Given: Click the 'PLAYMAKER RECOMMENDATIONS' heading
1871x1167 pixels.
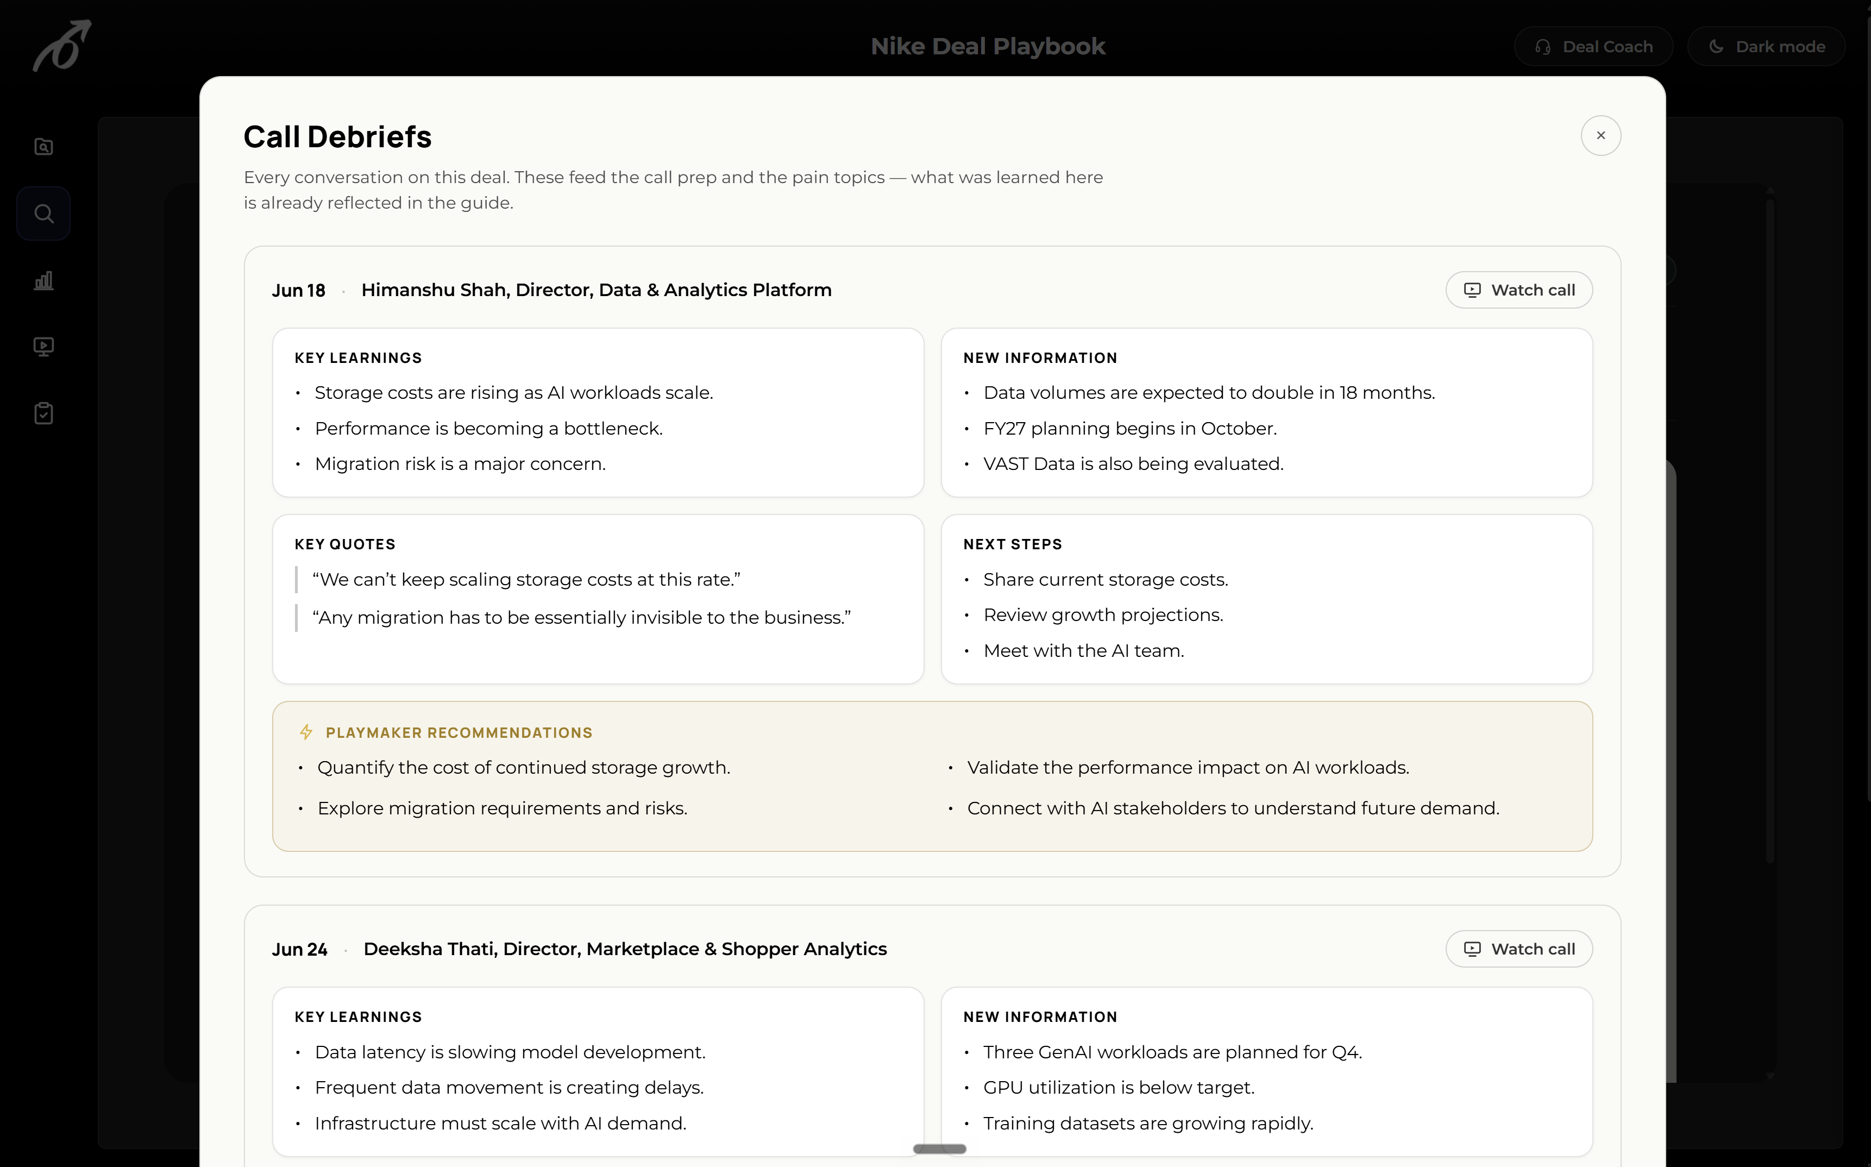Looking at the screenshot, I should click(459, 732).
